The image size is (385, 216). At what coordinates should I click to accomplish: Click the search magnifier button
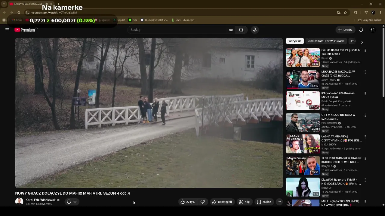pos(241,30)
